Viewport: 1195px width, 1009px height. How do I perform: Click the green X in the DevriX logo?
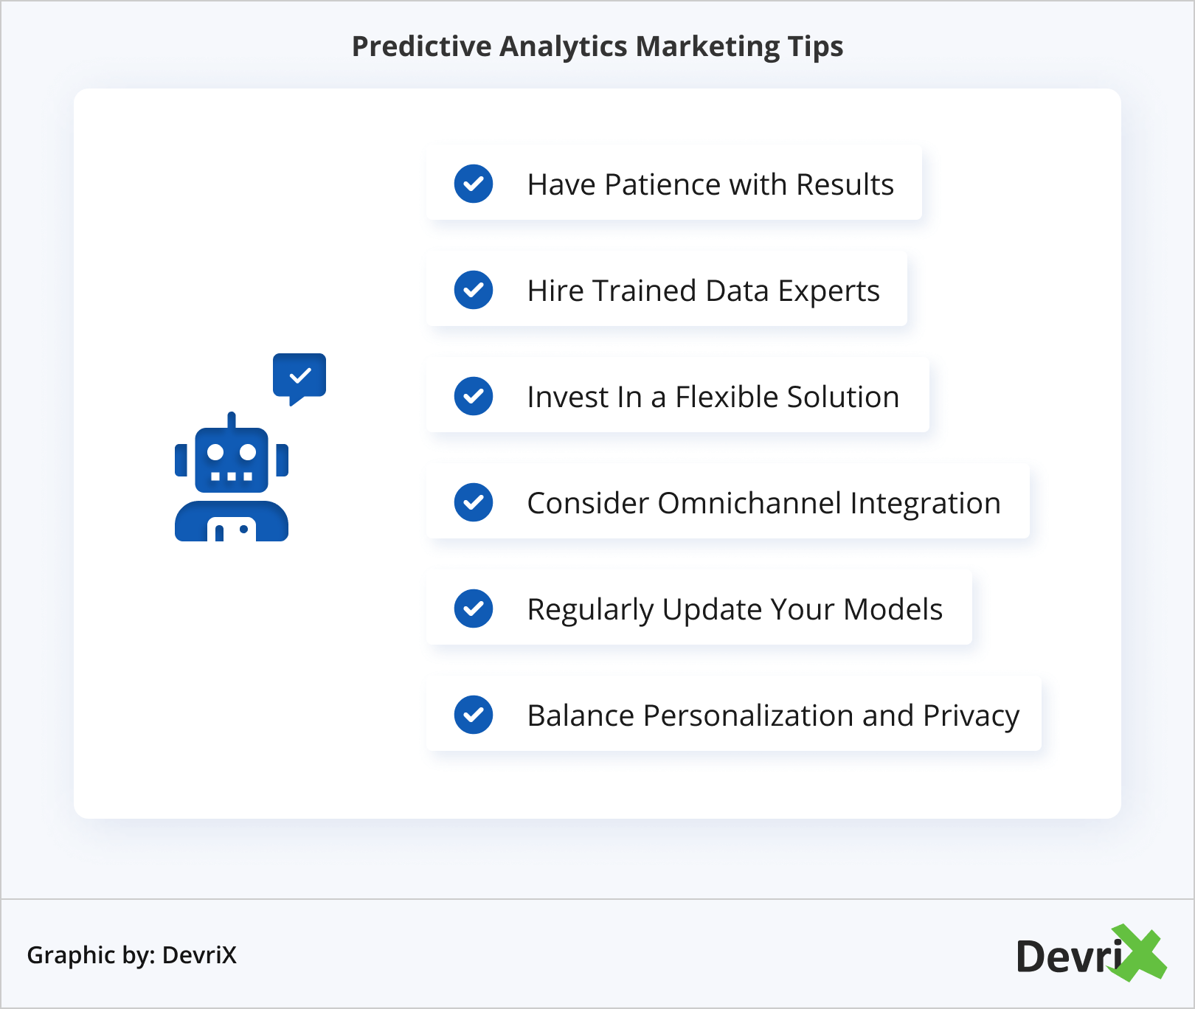point(1140,954)
